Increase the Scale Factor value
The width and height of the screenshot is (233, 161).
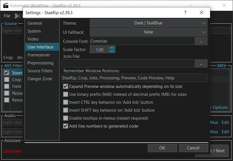click(x=112, y=48)
